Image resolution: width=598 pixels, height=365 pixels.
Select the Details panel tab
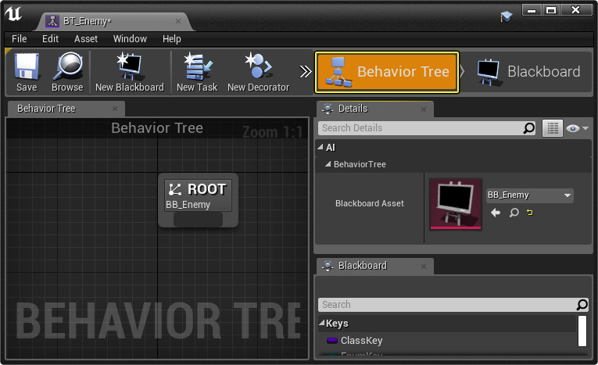point(375,109)
